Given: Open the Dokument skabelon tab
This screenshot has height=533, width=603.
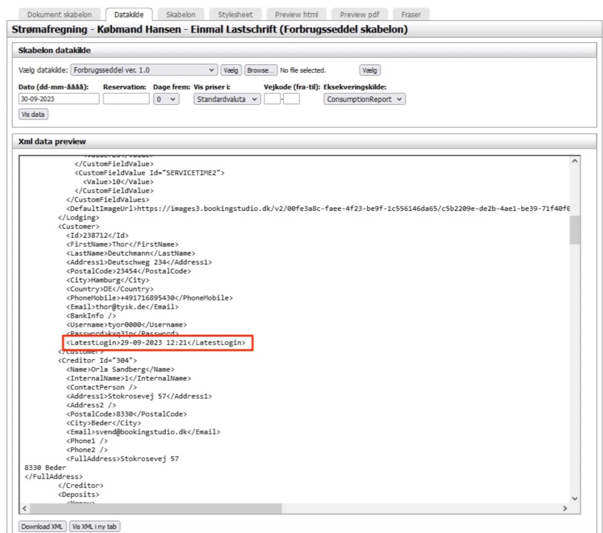Looking at the screenshot, I should click(x=59, y=14).
